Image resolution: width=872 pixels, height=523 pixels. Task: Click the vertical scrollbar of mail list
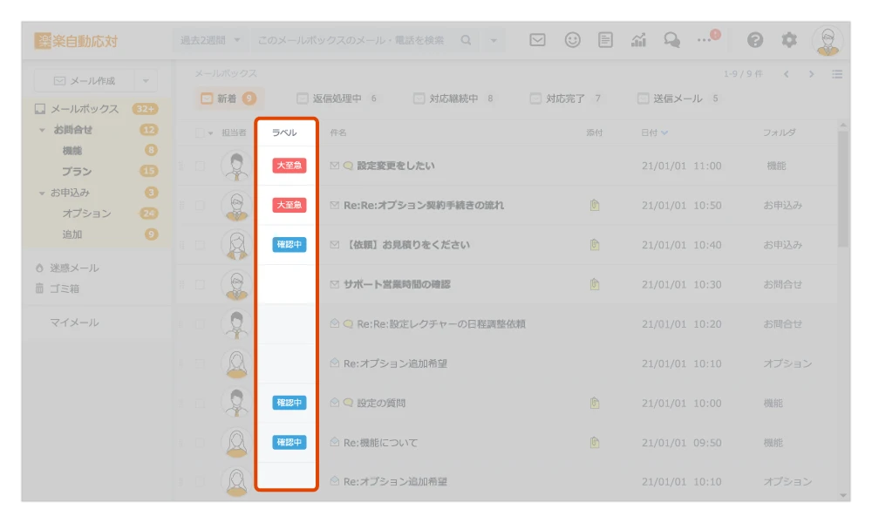[x=843, y=188]
